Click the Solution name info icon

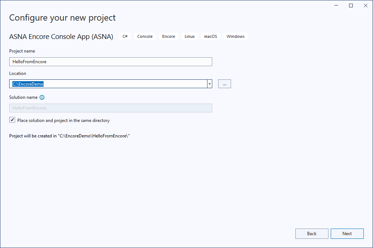42,97
